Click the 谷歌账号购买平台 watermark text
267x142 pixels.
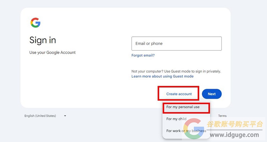235,124
